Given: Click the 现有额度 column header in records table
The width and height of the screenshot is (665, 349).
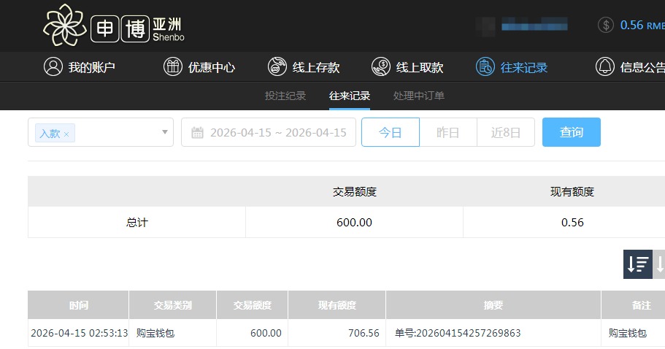Looking at the screenshot, I should pyautogui.click(x=337, y=305).
